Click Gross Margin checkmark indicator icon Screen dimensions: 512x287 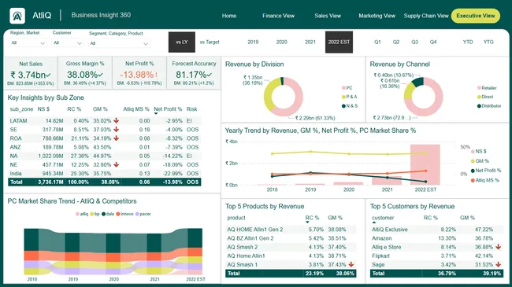pos(101,75)
